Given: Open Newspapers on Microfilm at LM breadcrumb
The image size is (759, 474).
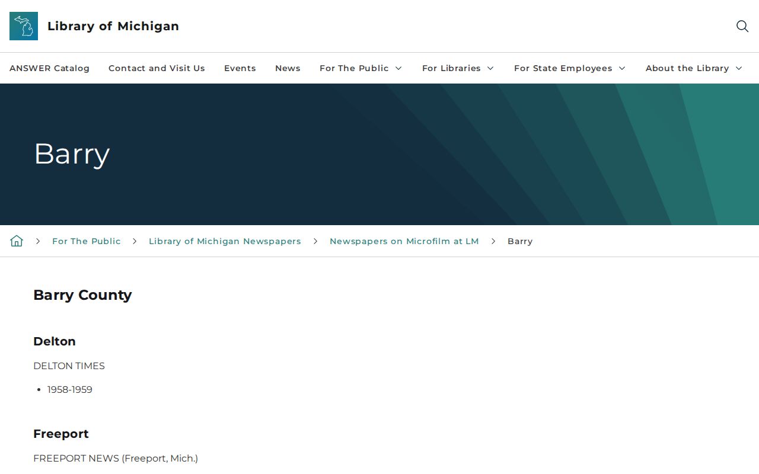Looking at the screenshot, I should [x=404, y=241].
